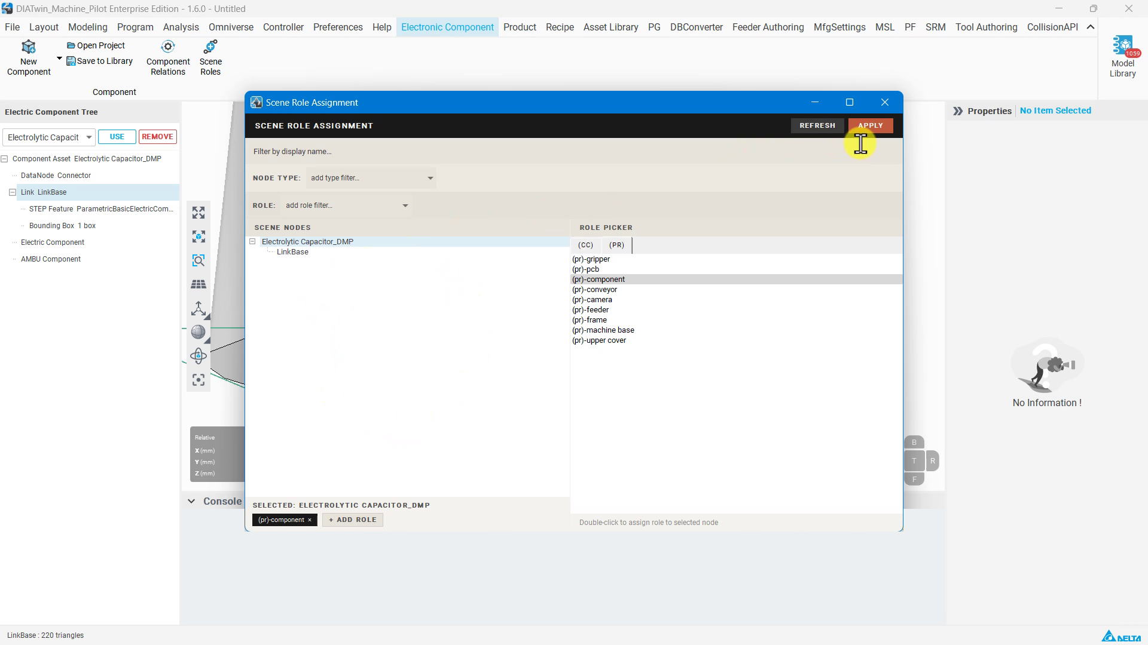Open the File menu
This screenshot has height=645, width=1148.
(x=12, y=27)
